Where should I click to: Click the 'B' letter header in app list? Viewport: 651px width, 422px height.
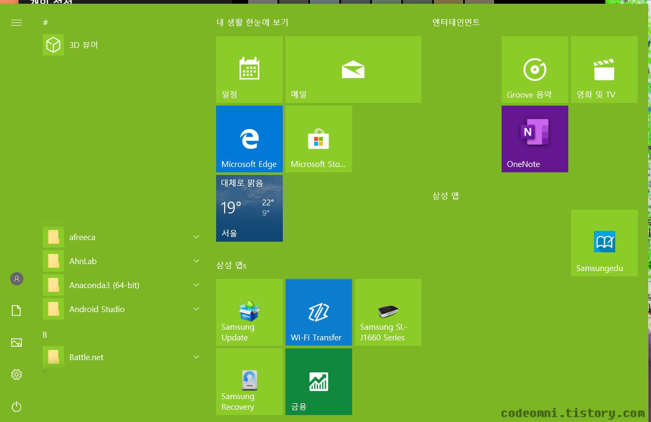45,335
